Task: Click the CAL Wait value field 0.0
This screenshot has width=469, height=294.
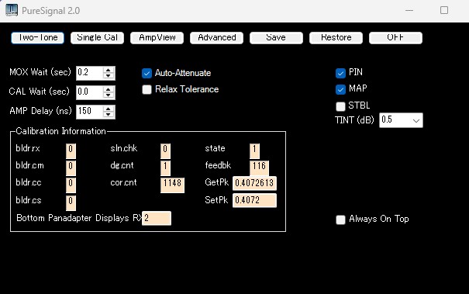Action: 90,92
